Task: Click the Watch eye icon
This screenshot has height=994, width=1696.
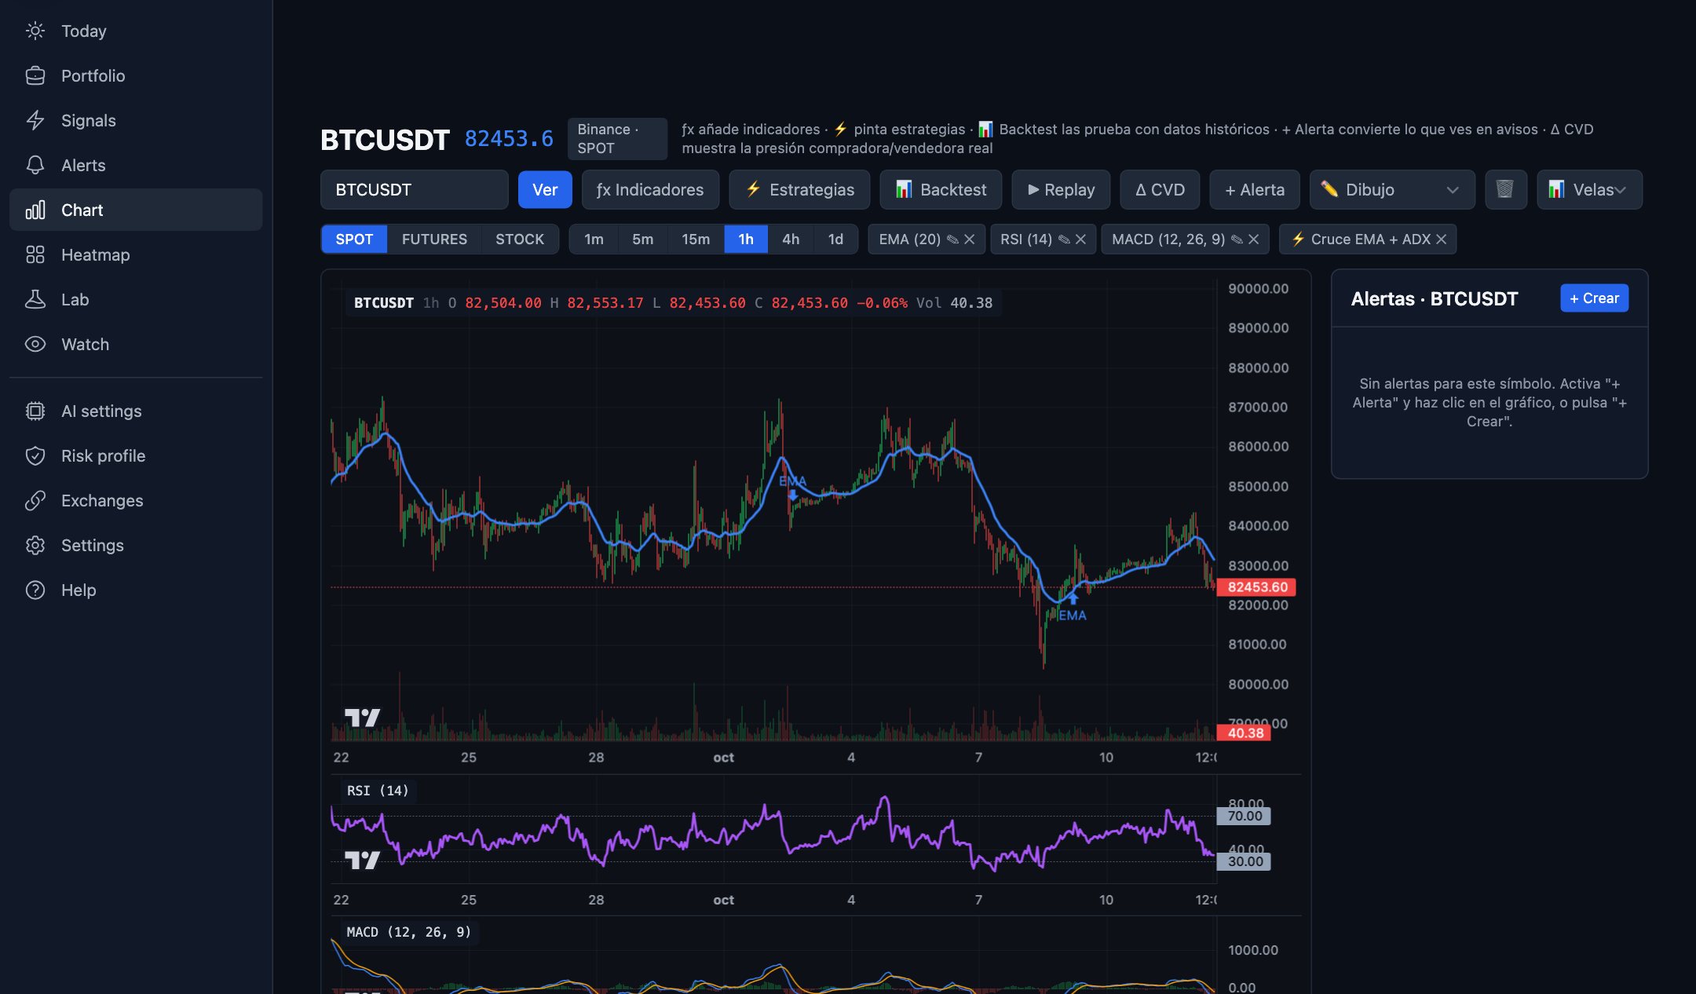Action: 35,344
